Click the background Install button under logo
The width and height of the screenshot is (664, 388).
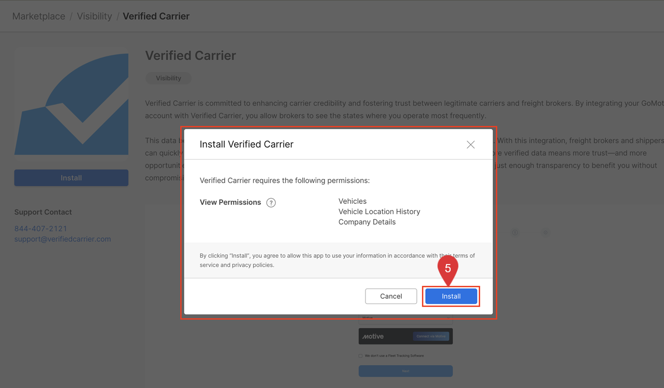[71, 178]
